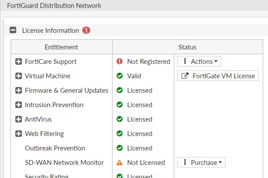
Task: Select the Status column header
Action: [x=187, y=47]
